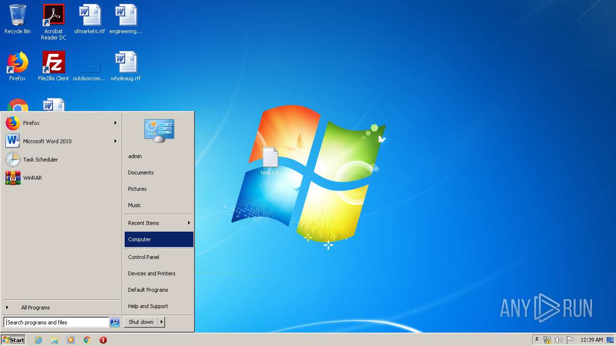
Task: Click the Show desktop button in the tray
Action: point(611,340)
